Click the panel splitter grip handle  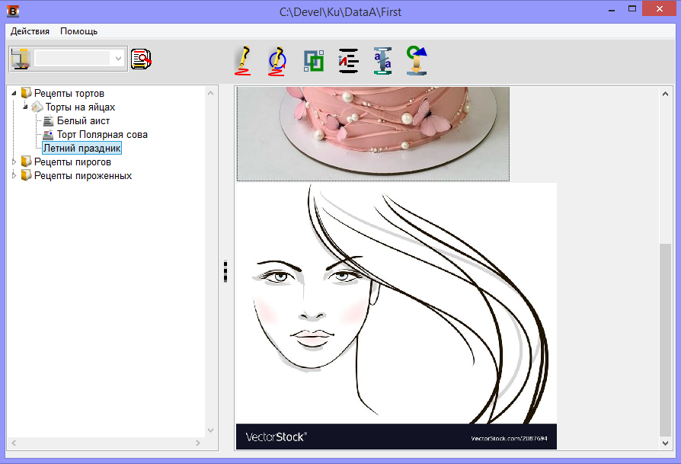click(x=225, y=271)
